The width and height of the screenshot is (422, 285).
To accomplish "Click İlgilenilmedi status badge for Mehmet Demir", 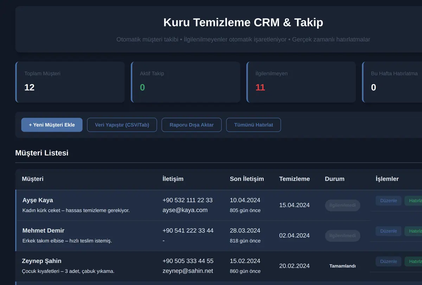I will (x=343, y=236).
